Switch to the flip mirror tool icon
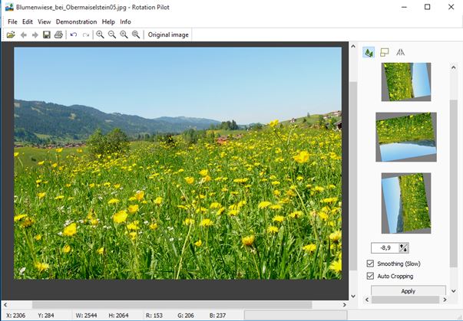The image size is (463, 321). click(x=400, y=52)
